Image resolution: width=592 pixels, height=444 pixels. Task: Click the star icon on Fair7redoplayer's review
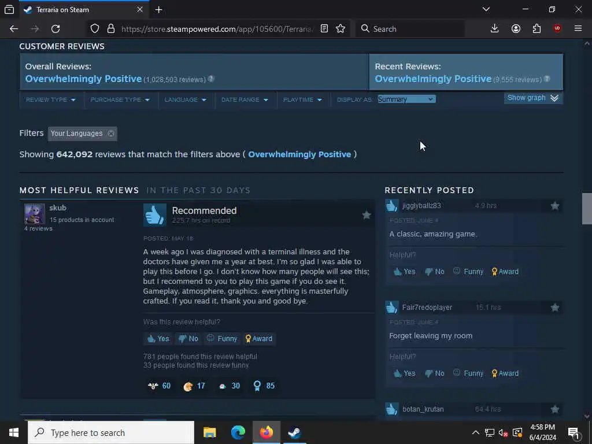554,308
